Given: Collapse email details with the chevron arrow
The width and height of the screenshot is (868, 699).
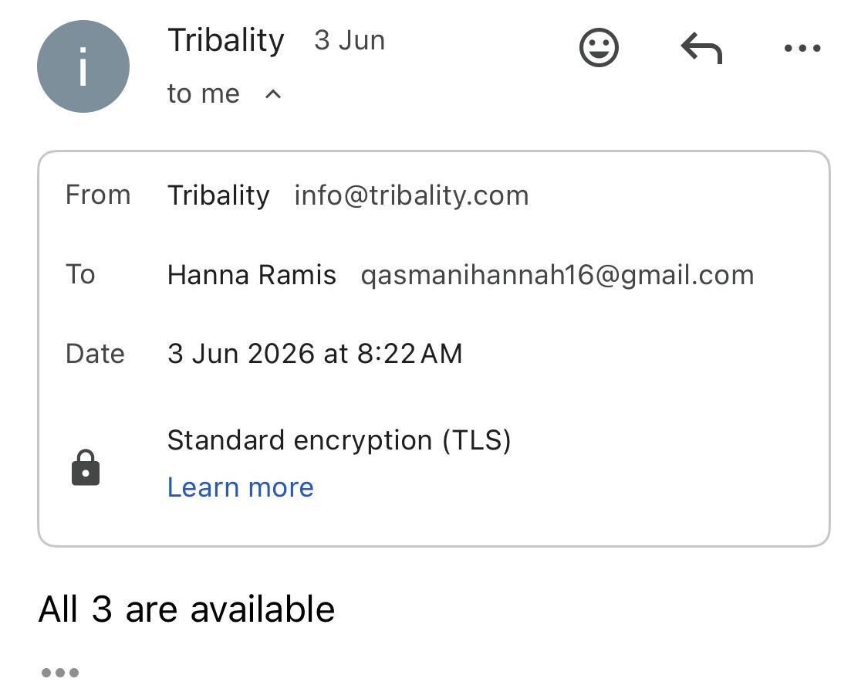Looking at the screenshot, I should pyautogui.click(x=273, y=94).
